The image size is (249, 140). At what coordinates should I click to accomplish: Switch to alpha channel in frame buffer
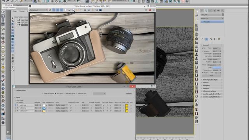pyautogui.click(x=65, y=10)
